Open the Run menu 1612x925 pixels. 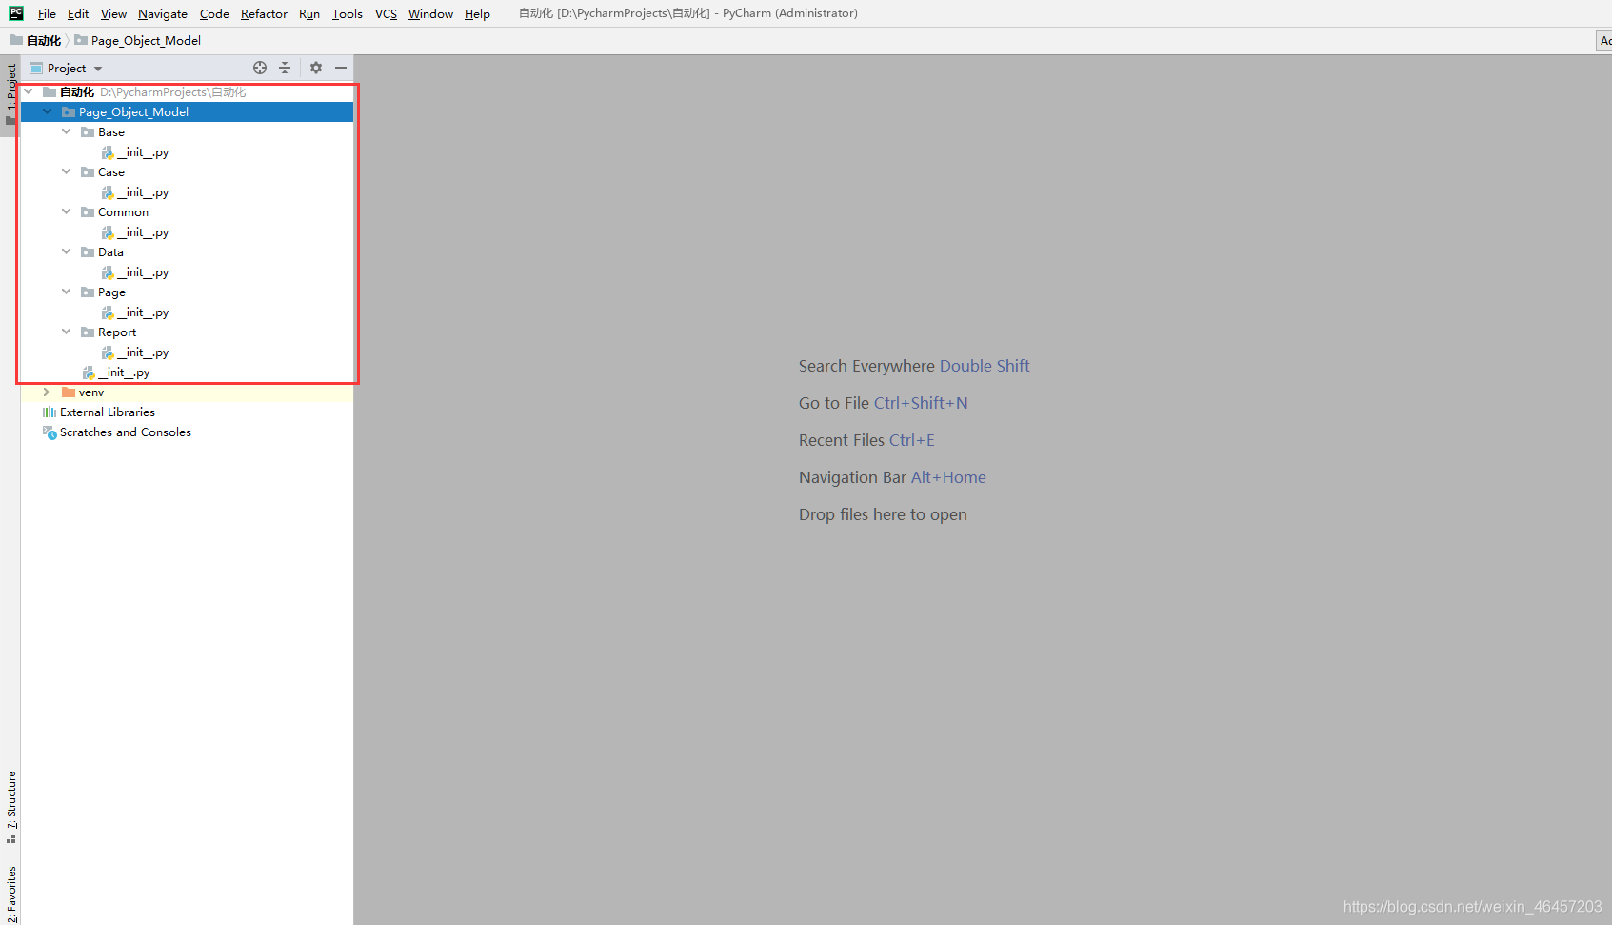[309, 13]
